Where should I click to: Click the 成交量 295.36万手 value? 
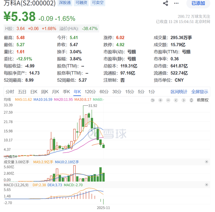(181, 38)
